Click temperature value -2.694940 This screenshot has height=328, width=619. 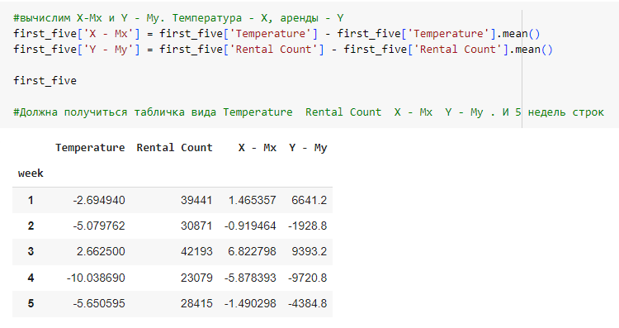(99, 201)
